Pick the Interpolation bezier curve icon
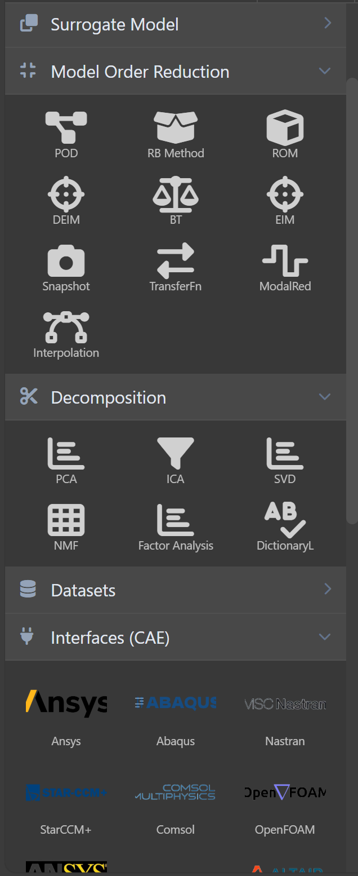The height and width of the screenshot is (876, 358). pyautogui.click(x=66, y=327)
